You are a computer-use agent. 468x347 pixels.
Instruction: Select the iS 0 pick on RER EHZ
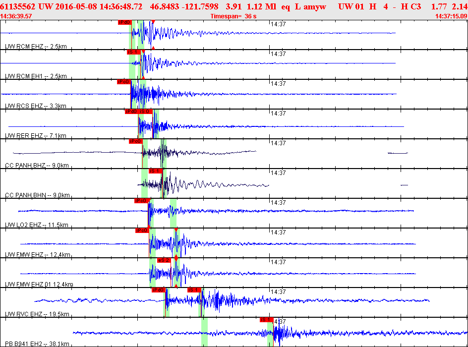(145, 112)
